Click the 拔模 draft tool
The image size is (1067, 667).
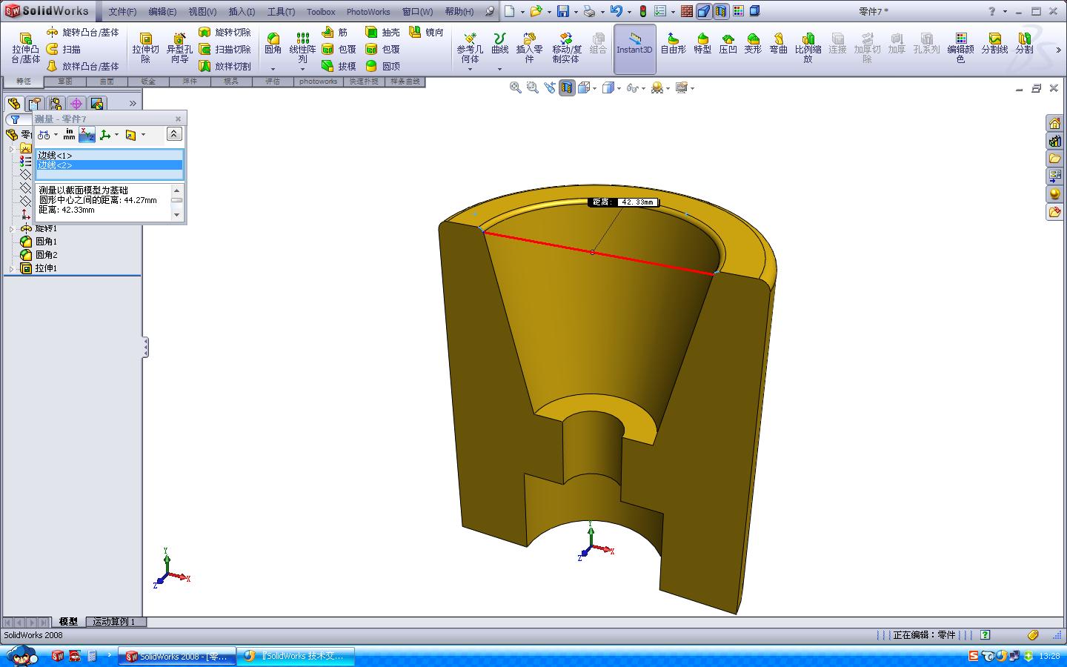[339, 66]
